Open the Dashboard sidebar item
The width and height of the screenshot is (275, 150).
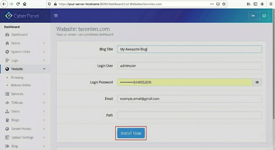(x=19, y=35)
